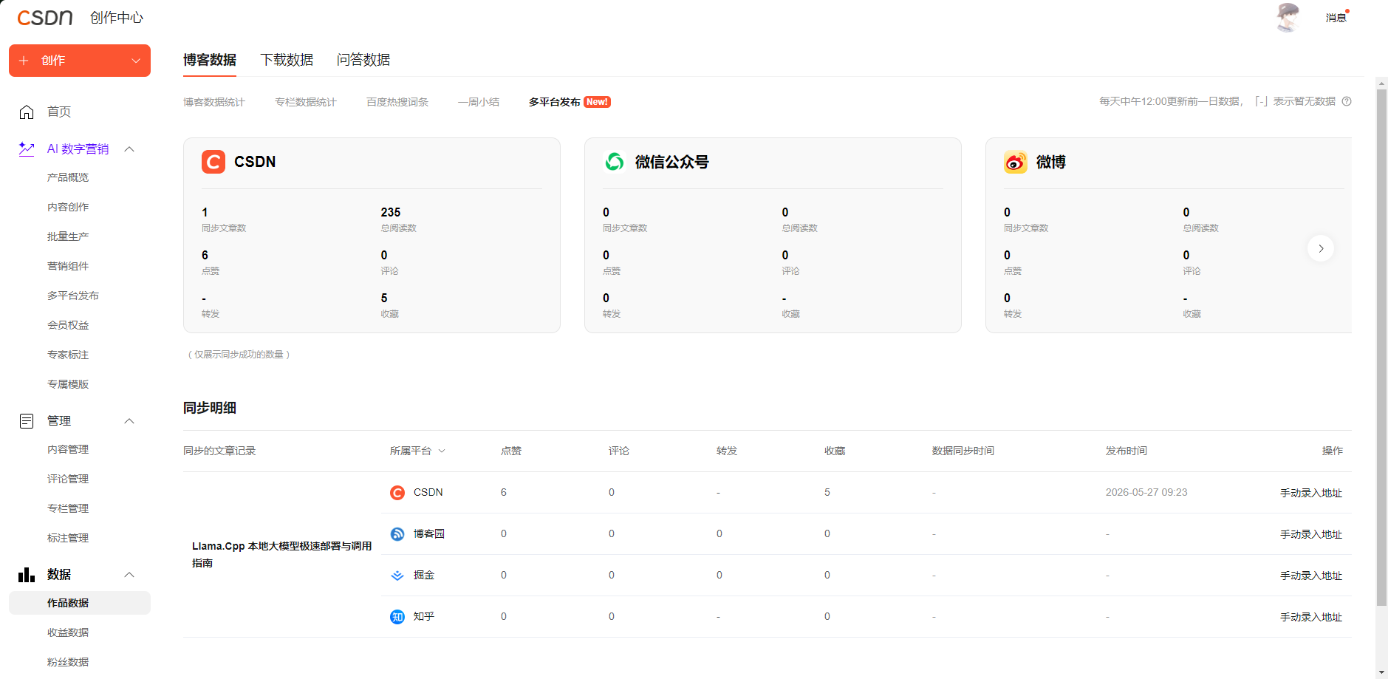Click the 微博 card logo
Screen dimensions: 1388x679
tap(1016, 162)
